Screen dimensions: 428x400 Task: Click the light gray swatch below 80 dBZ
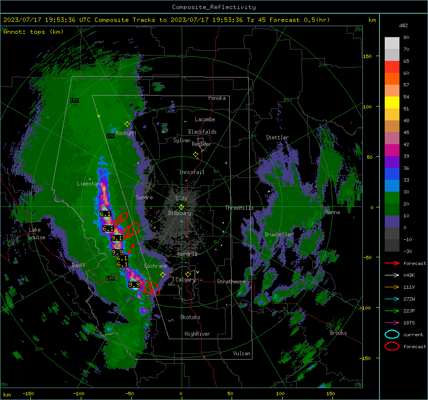pos(392,43)
